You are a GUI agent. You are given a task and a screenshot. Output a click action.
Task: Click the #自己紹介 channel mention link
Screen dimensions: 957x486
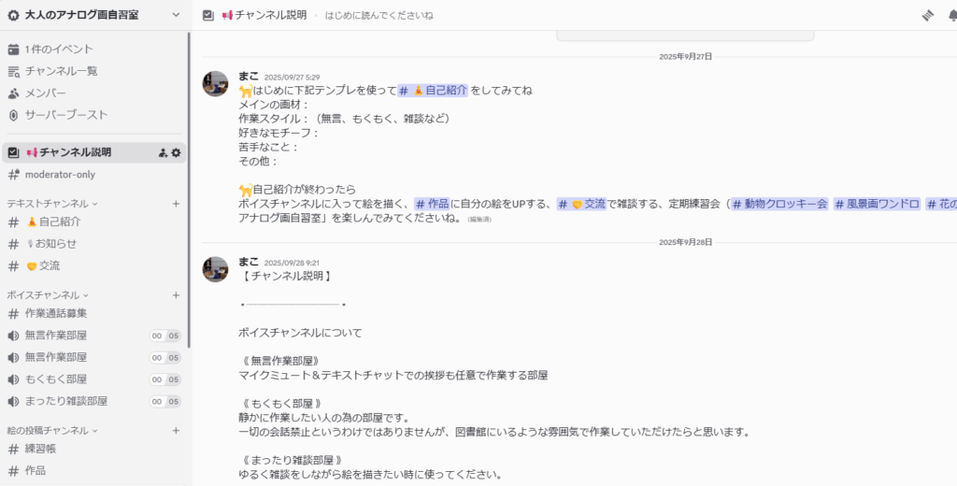(x=433, y=91)
